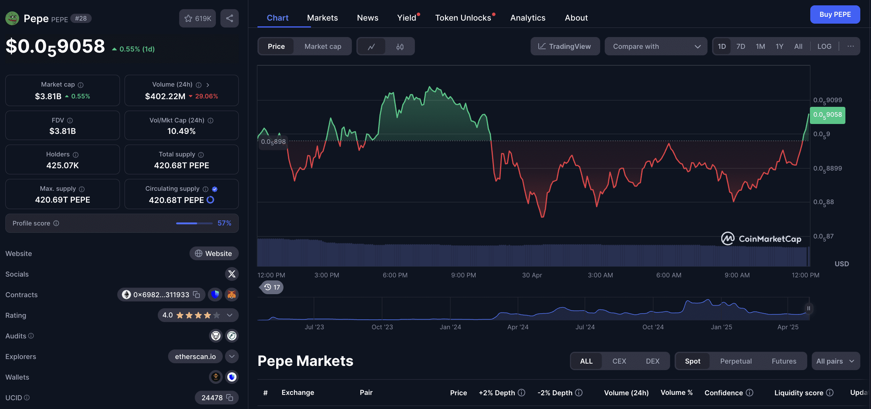
Task: Click the supply ring indicator beside 420.68T PEPE
Action: pyautogui.click(x=210, y=200)
